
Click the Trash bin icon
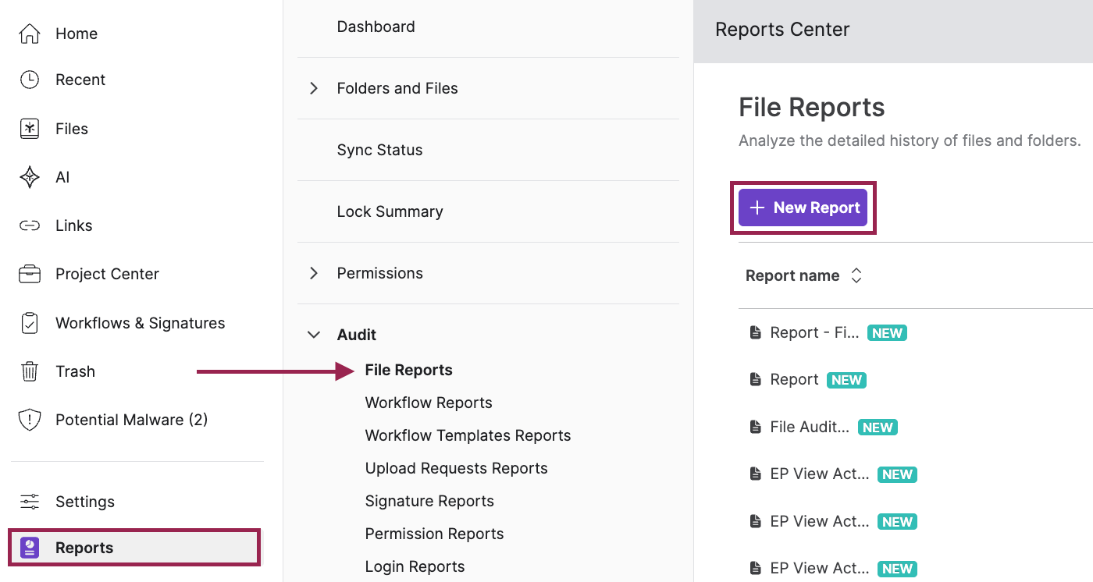click(x=29, y=371)
